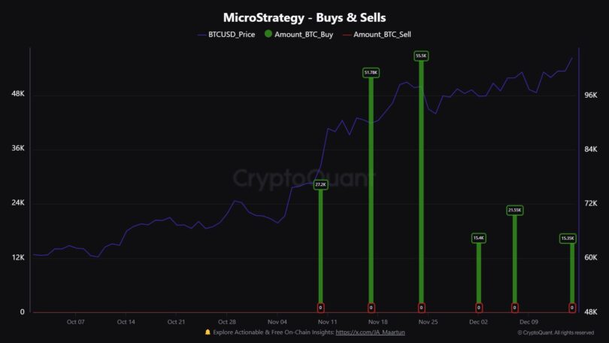Click the CryptoQuant watermark in chart center
The height and width of the screenshot is (343, 609).
coord(304,178)
